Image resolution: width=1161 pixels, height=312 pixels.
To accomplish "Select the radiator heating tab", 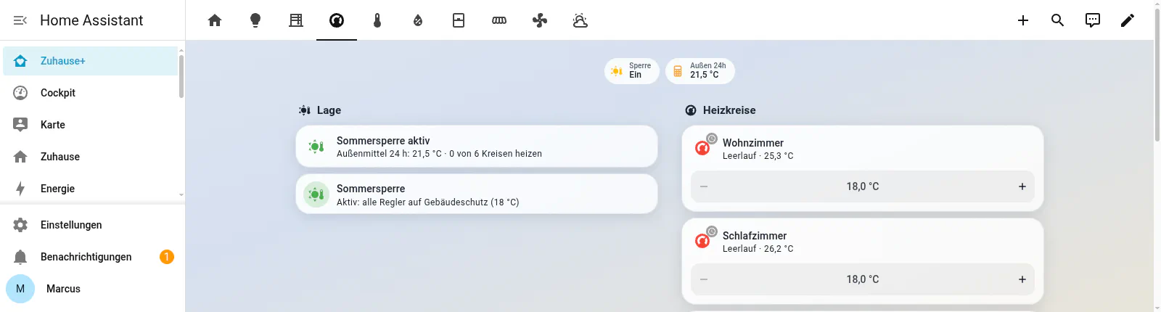I will pyautogui.click(x=499, y=20).
